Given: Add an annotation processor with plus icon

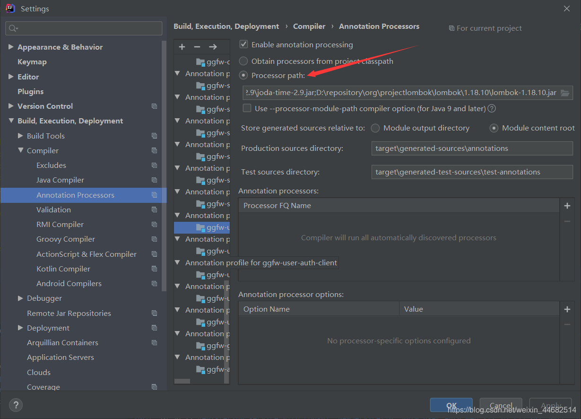Looking at the screenshot, I should 567,206.
